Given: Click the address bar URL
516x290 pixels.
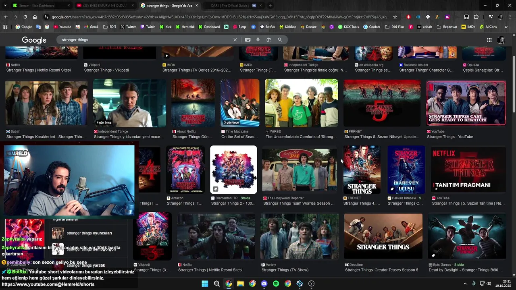Looking at the screenshot, I should click(x=220, y=17).
